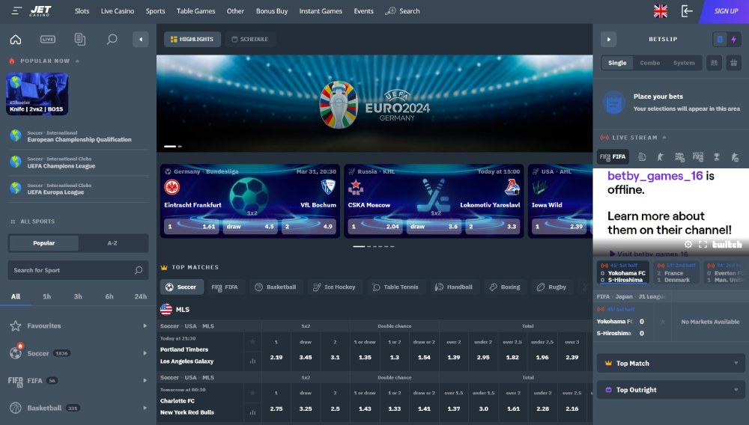Open the home icon in sidebar
The image size is (749, 425).
[16, 39]
